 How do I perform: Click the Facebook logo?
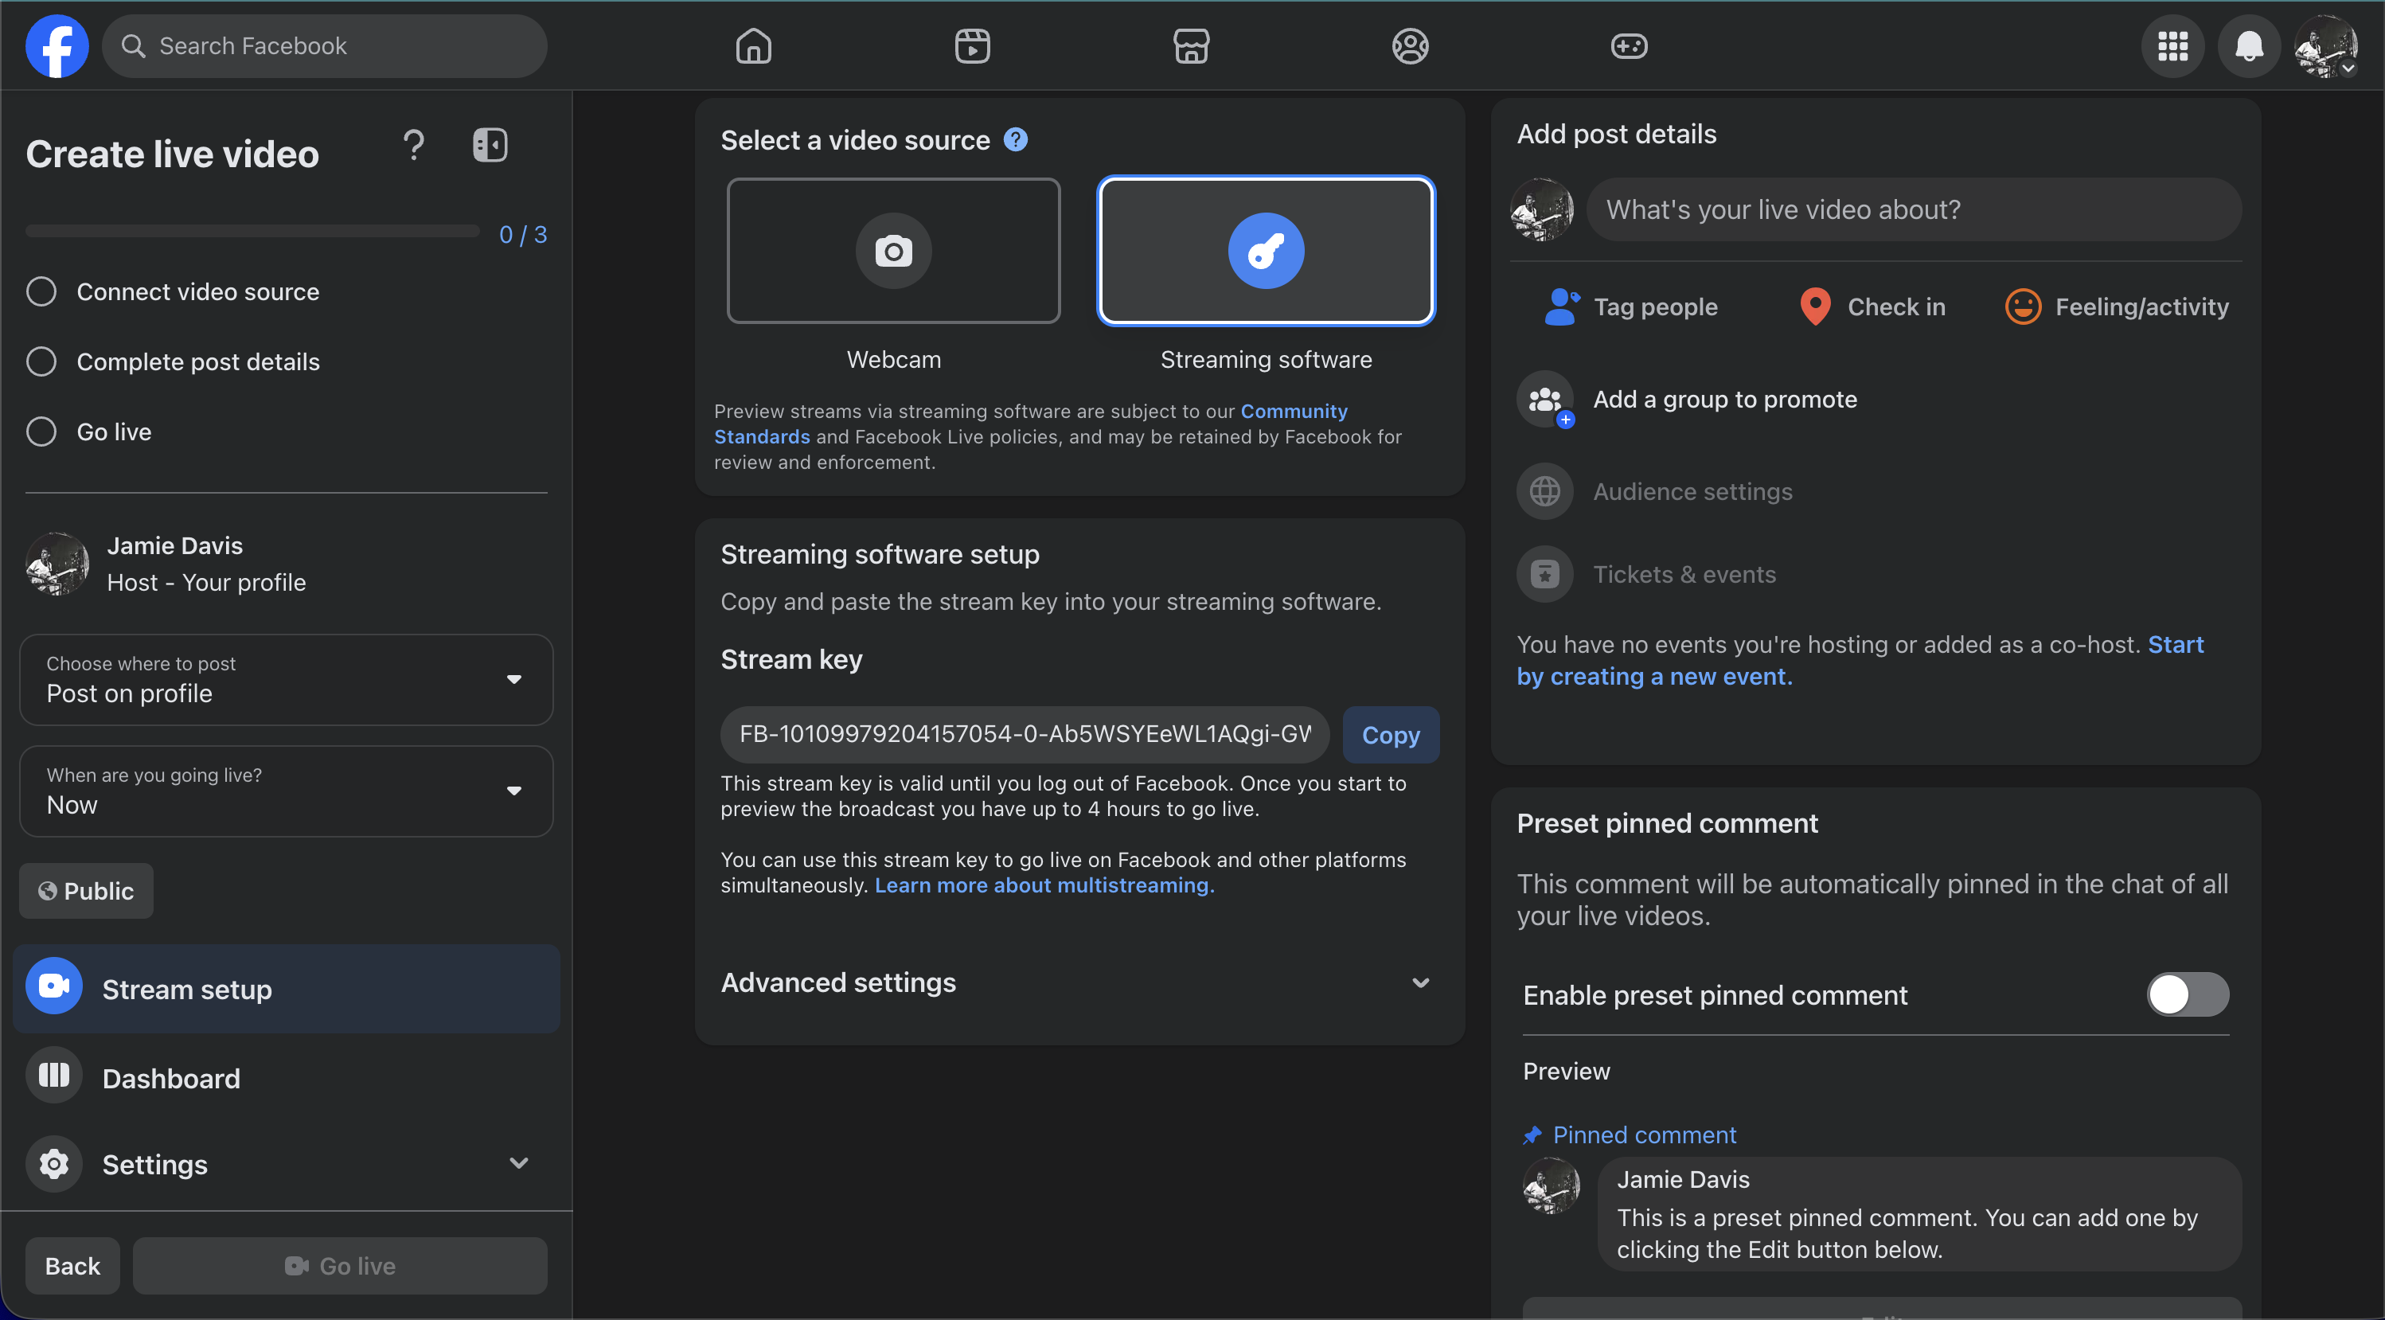coord(57,45)
